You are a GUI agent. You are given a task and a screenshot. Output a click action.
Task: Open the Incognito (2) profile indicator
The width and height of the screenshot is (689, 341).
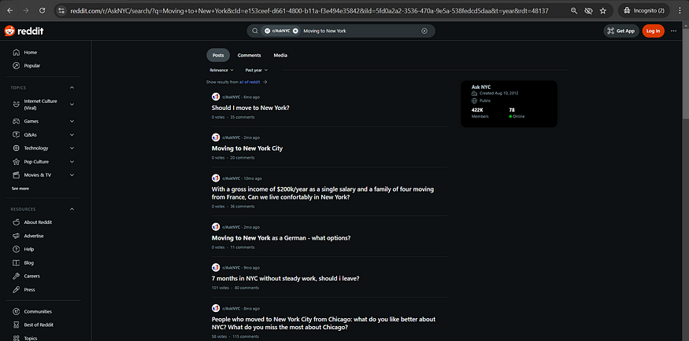pyautogui.click(x=644, y=10)
